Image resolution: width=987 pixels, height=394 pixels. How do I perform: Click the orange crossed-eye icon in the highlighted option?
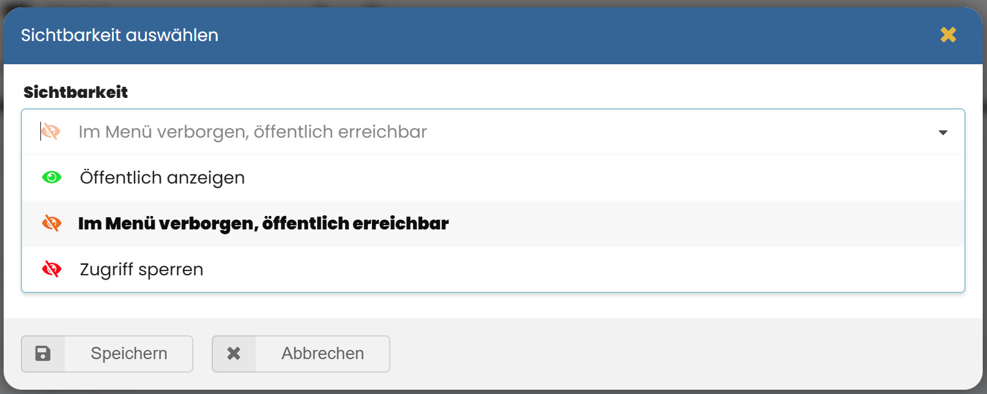click(x=51, y=223)
